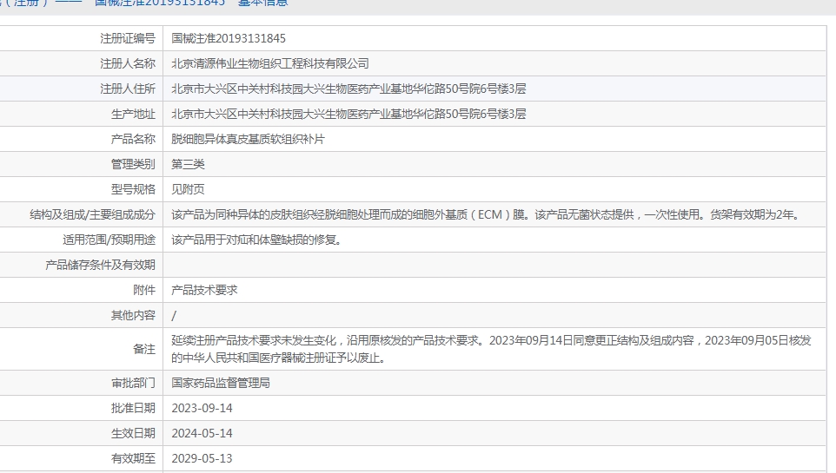This screenshot has width=836, height=473.
Task: Click the 管理类别 label
Action: pos(133,164)
